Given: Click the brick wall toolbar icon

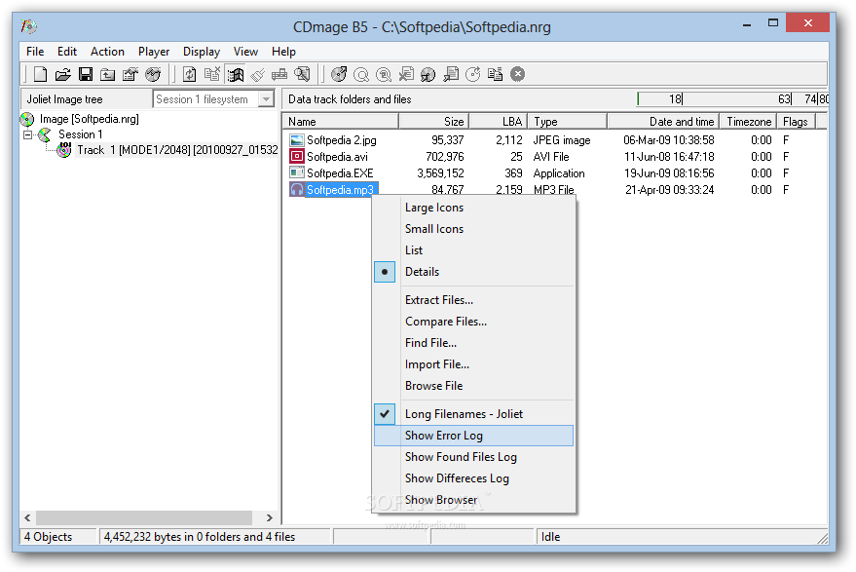Looking at the screenshot, I should pos(279,74).
